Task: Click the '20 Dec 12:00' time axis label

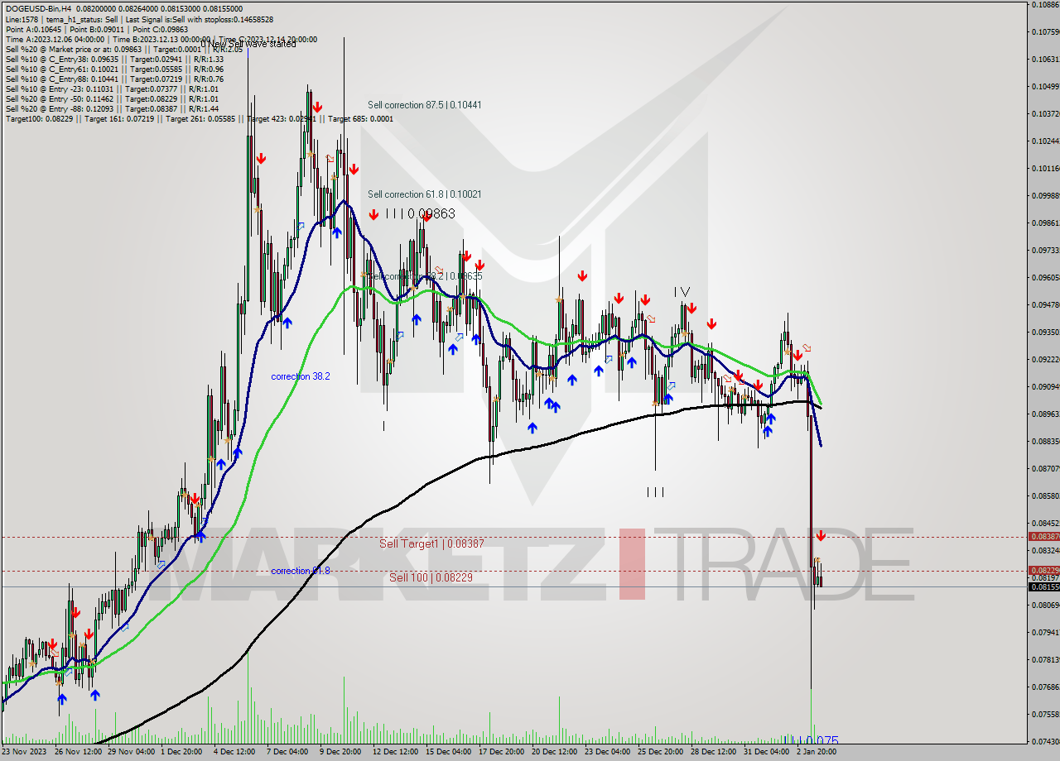Action: coord(554,751)
